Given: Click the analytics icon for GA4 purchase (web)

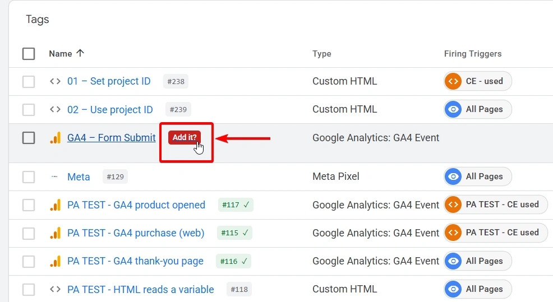Looking at the screenshot, I should 55,233.
